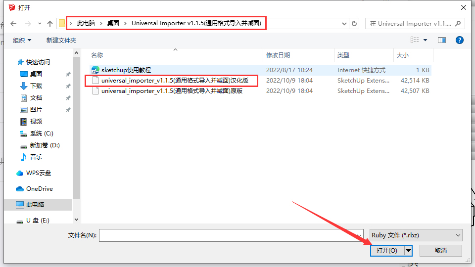The height and width of the screenshot is (267, 475).
Task: Open 下载 in the navigation pane
Action: coord(31,86)
